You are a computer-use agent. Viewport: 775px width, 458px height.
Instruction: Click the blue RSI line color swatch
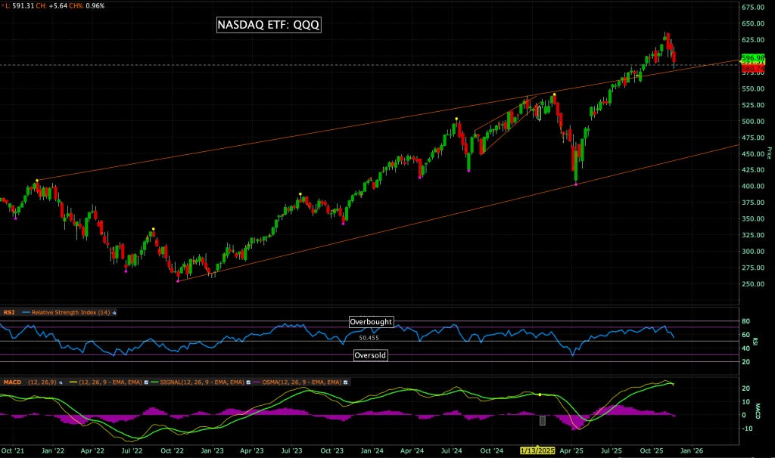click(x=26, y=312)
